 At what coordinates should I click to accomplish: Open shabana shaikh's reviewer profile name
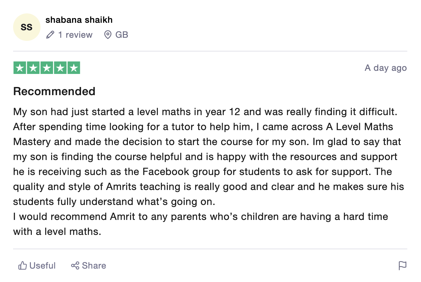[x=79, y=20]
